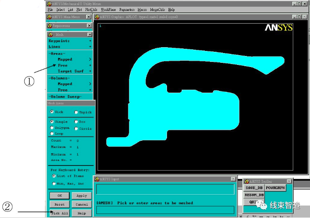Viewport: 310px width, 219px height.
Task: Open the Plot menu
Action: tap(79, 10)
